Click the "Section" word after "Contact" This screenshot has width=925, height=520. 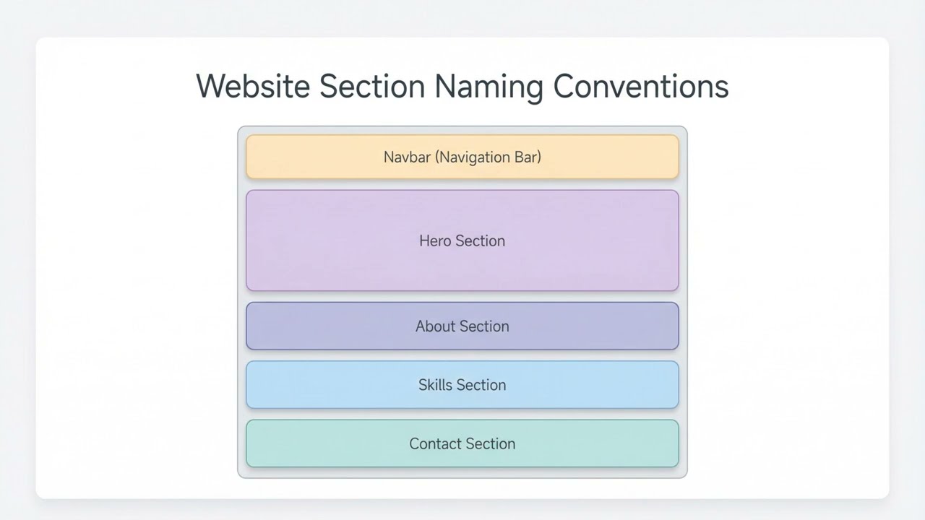490,443
